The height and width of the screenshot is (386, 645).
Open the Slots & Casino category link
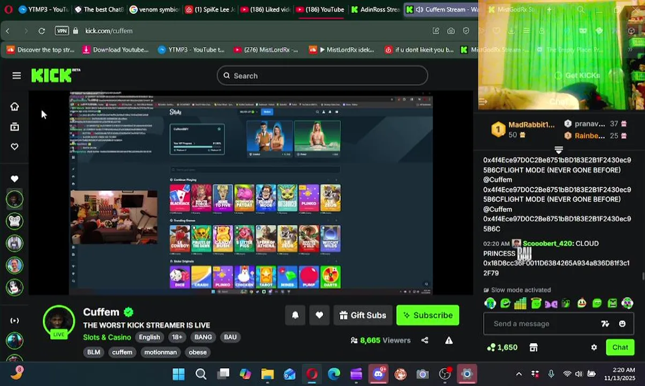coord(107,337)
